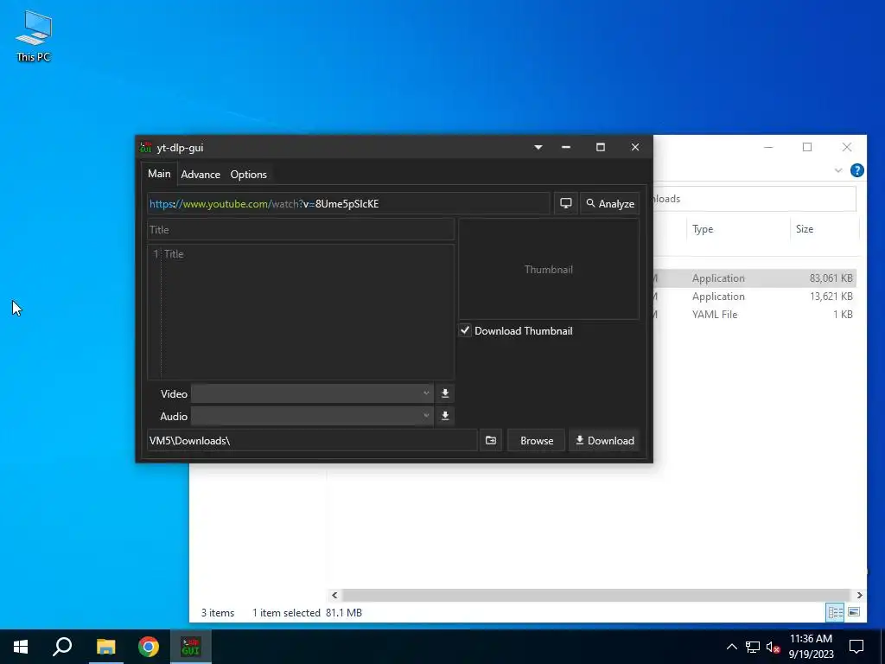Select the 83,061 KB Application file row
This screenshot has height=664, width=885.
[x=754, y=278]
